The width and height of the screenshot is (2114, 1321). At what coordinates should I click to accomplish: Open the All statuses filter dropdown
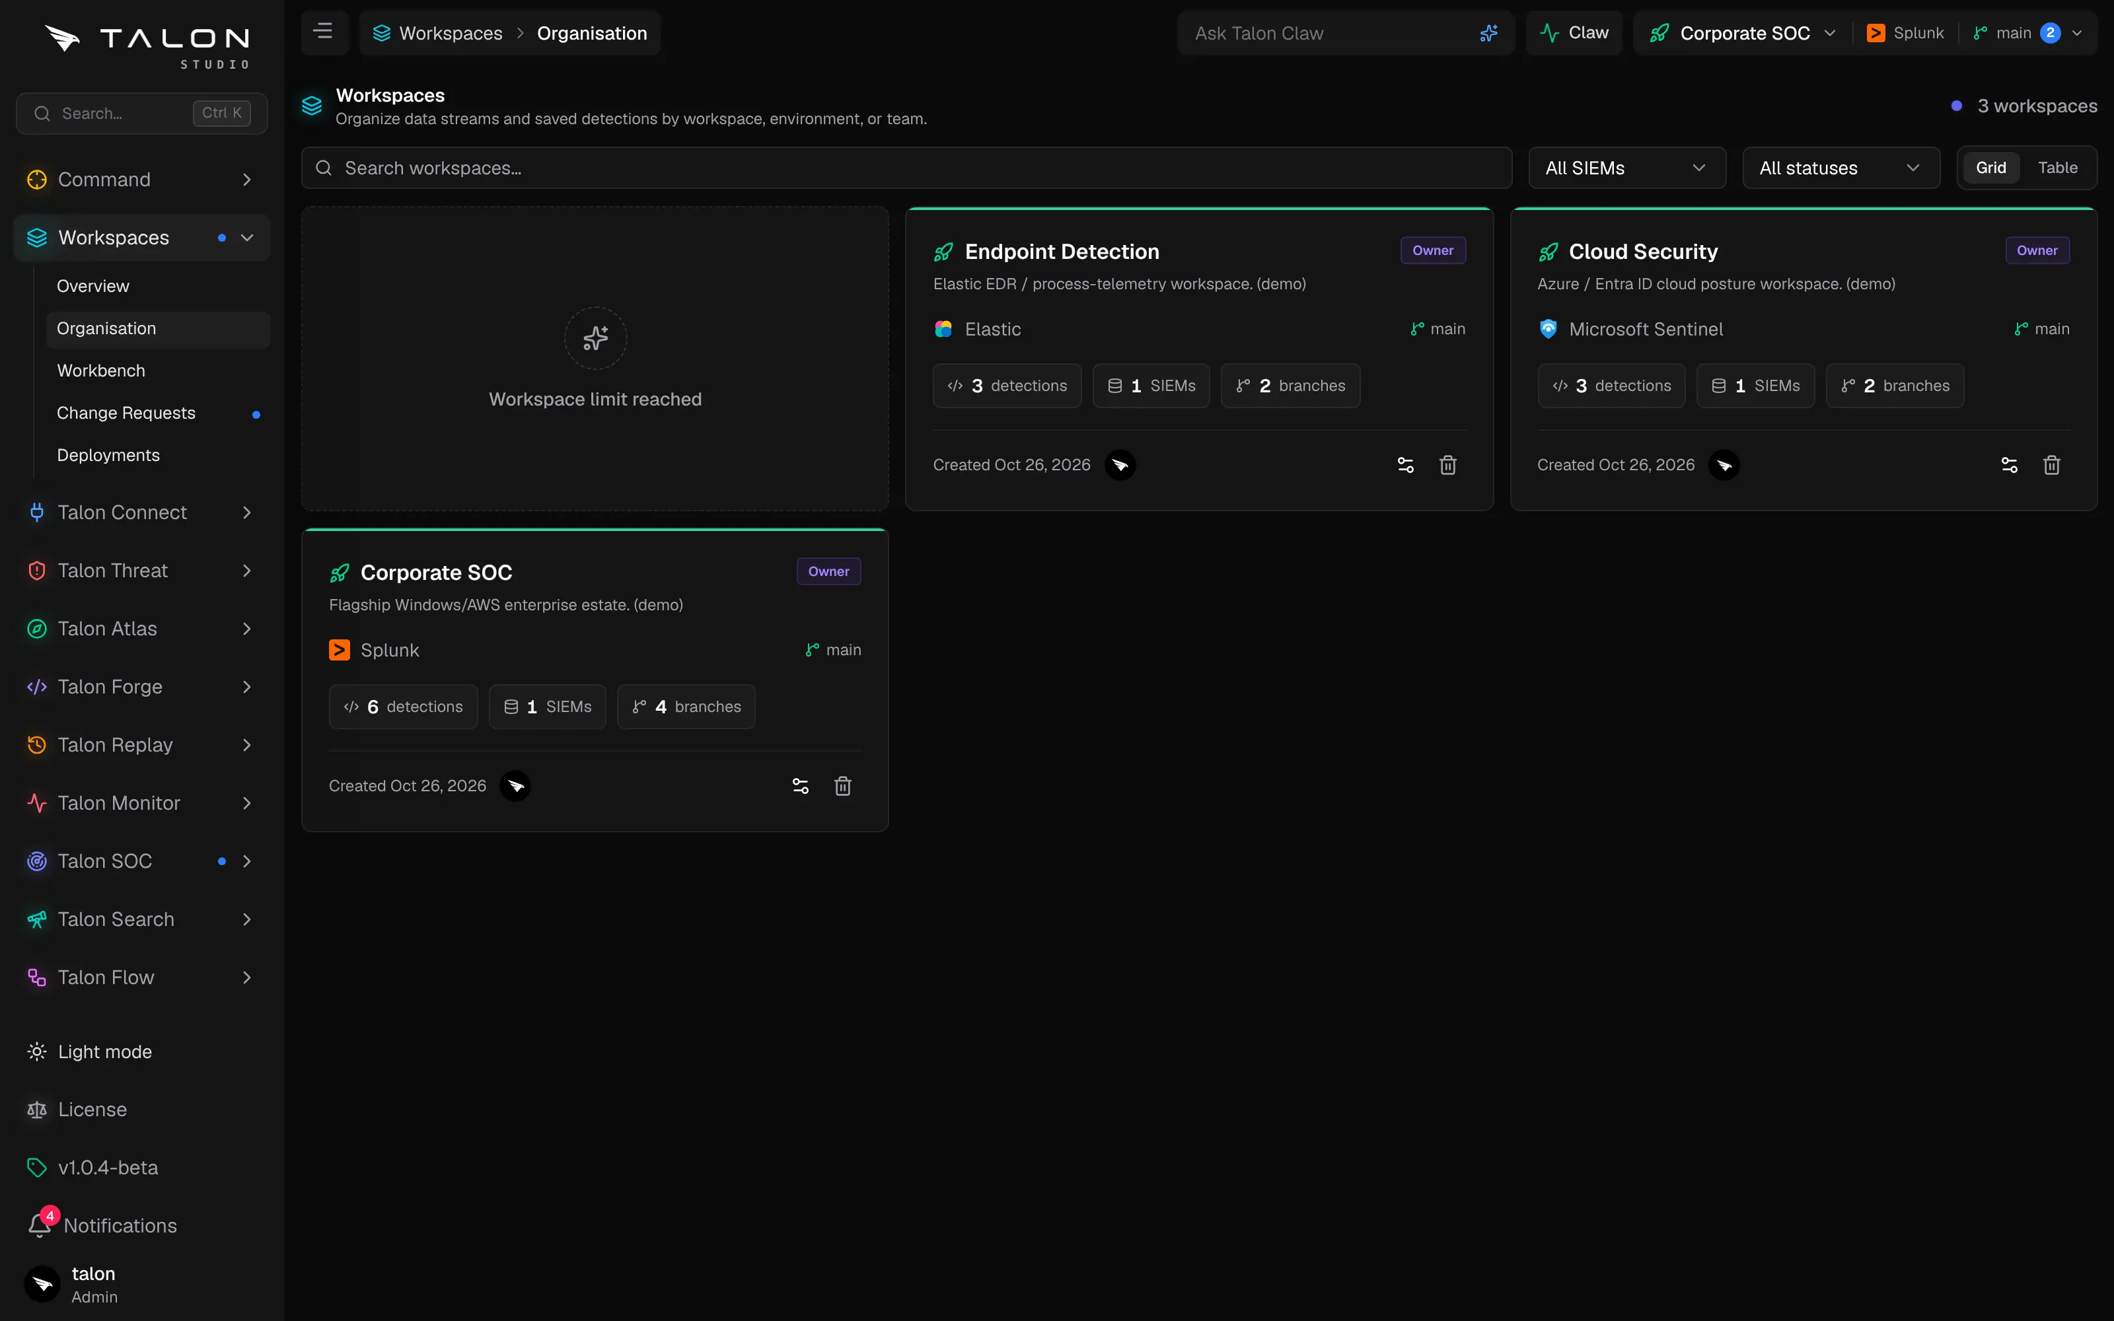(1841, 168)
